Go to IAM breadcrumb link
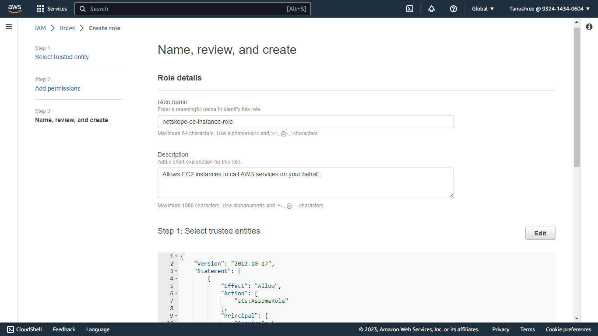 pos(40,28)
